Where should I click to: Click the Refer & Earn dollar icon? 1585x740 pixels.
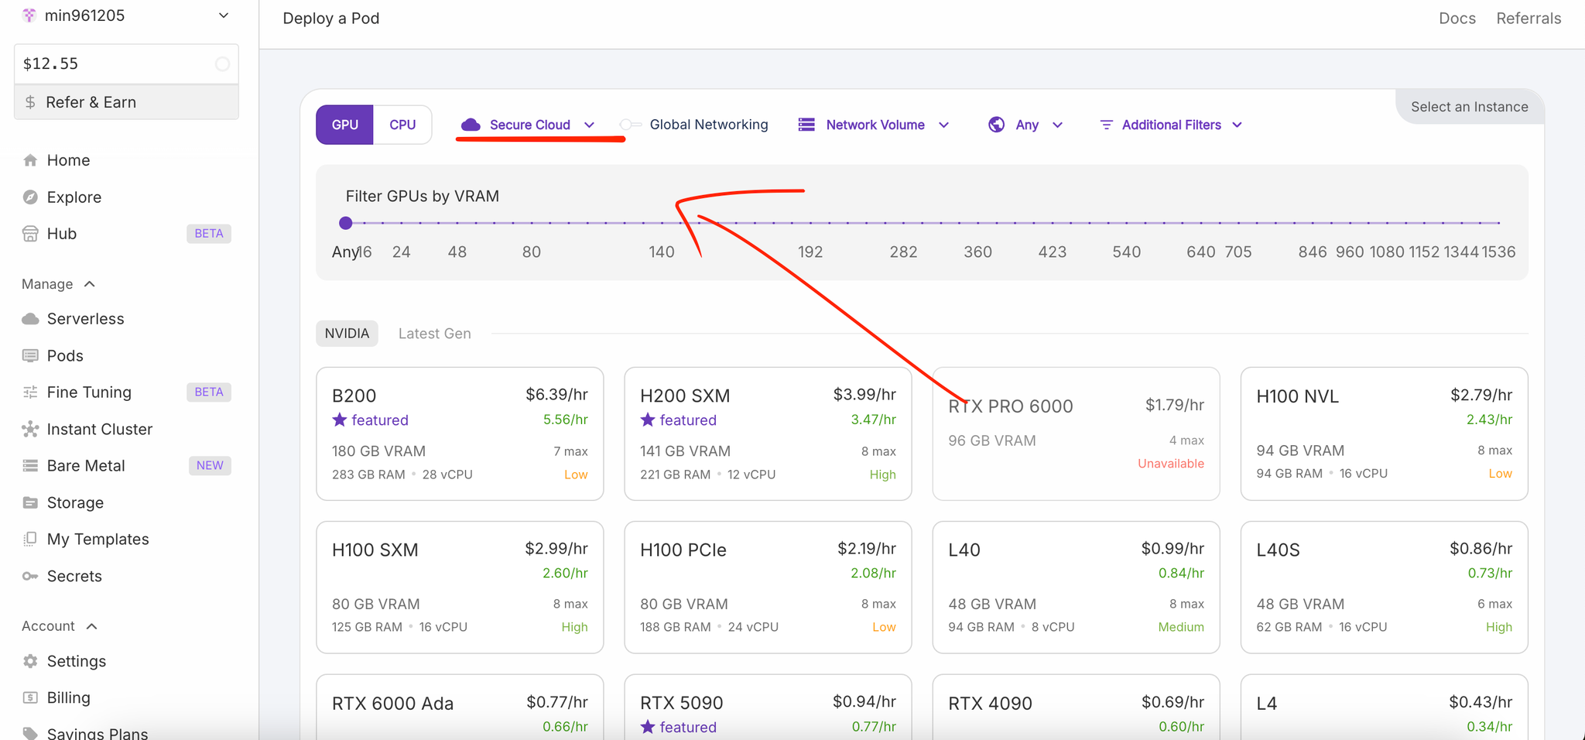click(x=30, y=102)
